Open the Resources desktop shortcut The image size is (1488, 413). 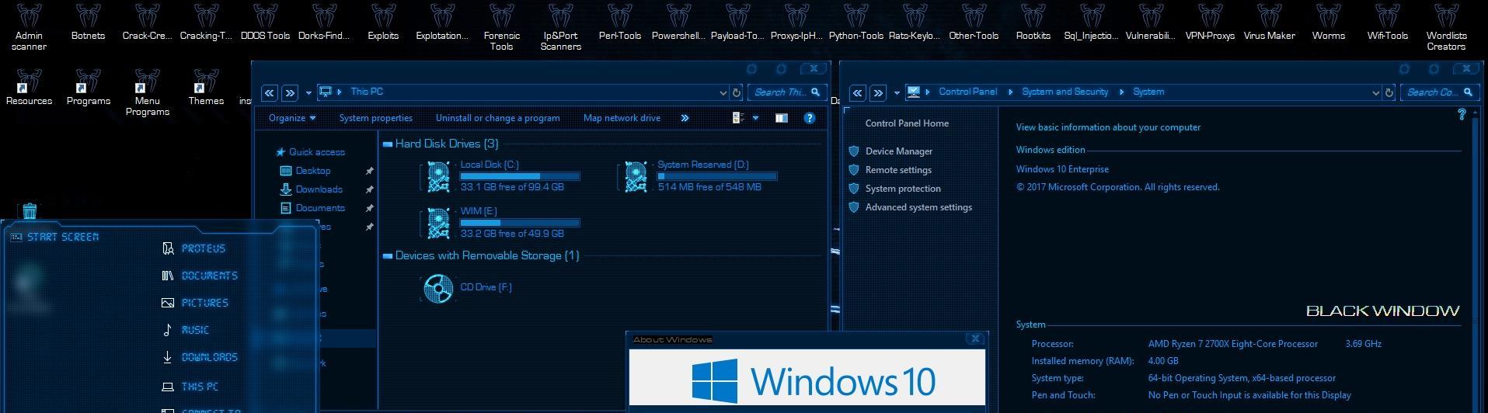pos(29,88)
